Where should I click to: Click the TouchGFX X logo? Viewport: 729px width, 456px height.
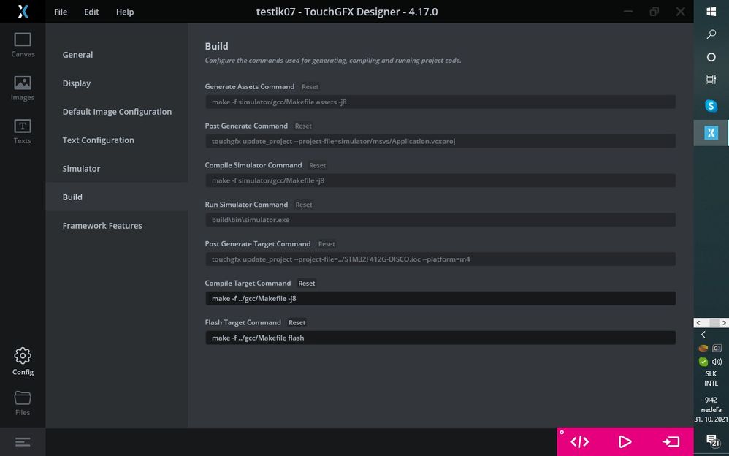coord(23,11)
